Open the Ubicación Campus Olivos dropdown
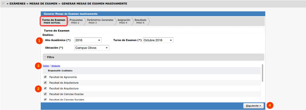Image resolution: width=306 pixels, height=110 pixels. [92, 48]
